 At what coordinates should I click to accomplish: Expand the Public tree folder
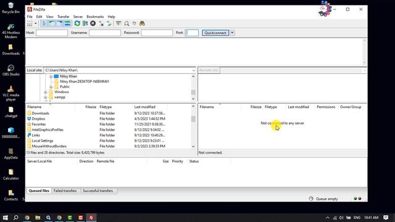[x=51, y=87]
